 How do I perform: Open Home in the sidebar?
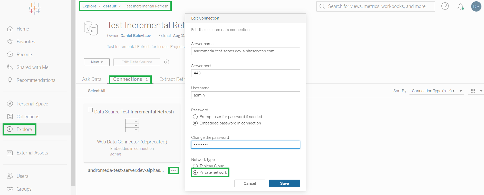[x=18, y=29]
